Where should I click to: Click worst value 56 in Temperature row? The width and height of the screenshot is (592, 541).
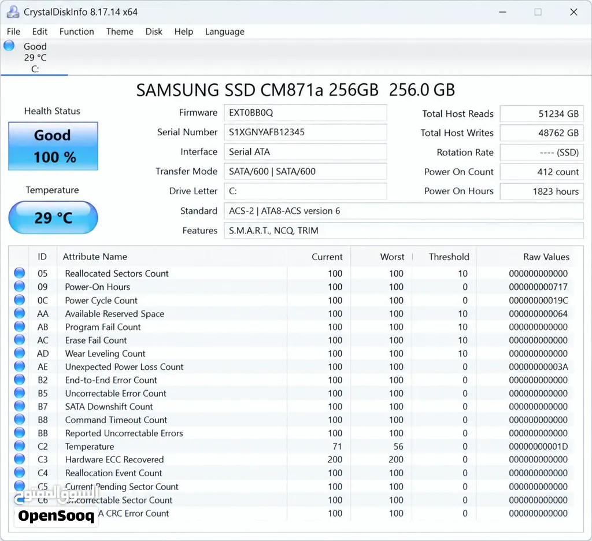click(x=398, y=447)
